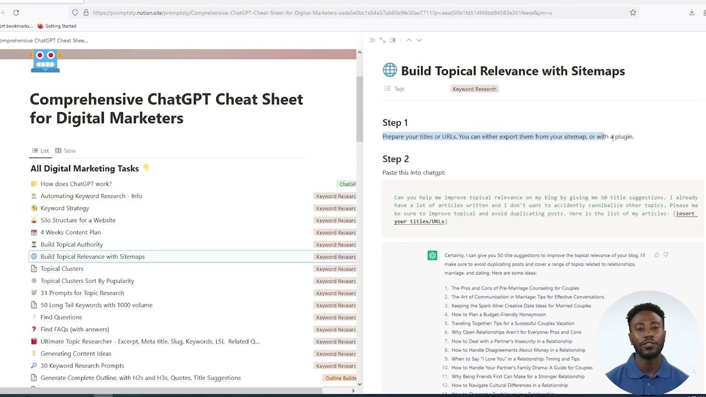The width and height of the screenshot is (706, 397).
Task: Switch to the Table view tab
Action: click(x=65, y=151)
